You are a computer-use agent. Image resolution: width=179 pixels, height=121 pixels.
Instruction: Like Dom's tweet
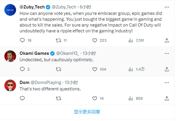coord(94,99)
